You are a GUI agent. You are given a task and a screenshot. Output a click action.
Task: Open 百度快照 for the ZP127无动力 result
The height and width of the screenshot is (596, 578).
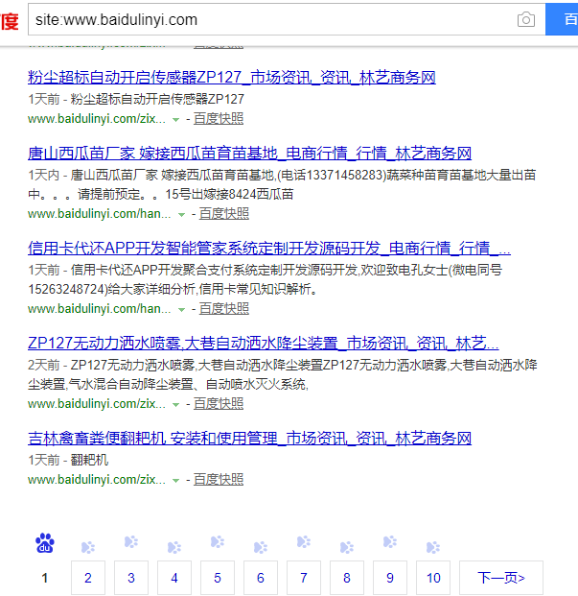point(219,403)
